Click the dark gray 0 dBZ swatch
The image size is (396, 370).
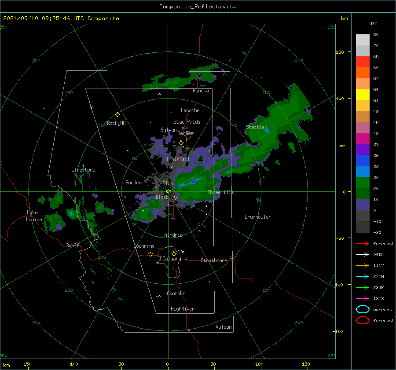click(x=363, y=216)
